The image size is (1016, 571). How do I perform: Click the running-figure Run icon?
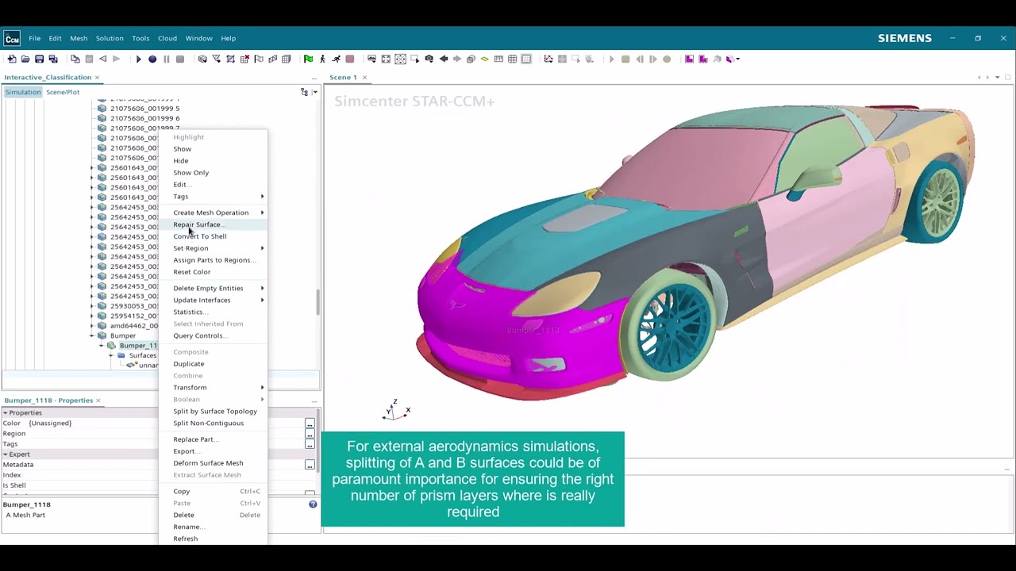click(337, 59)
